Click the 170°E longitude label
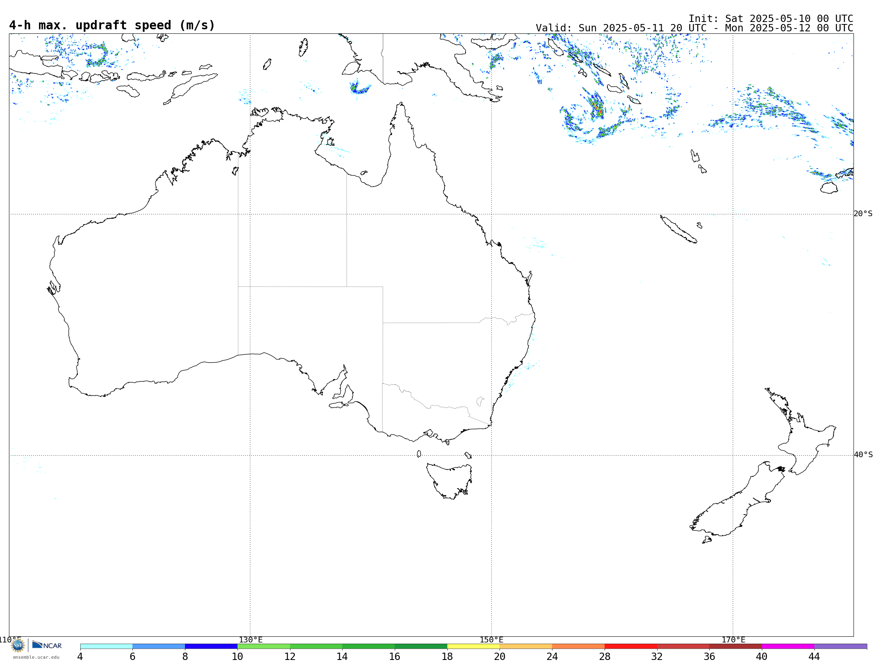This screenshot has height=662, width=880. pyautogui.click(x=733, y=640)
